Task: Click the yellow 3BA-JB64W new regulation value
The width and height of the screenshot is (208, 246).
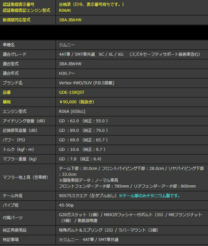Action: (70, 20)
